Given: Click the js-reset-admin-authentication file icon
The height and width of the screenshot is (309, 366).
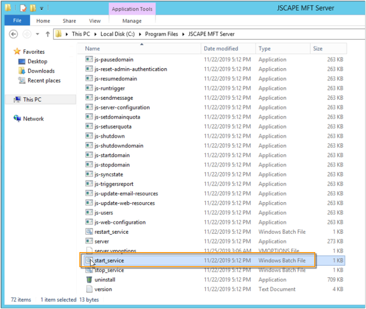Looking at the screenshot, I should click(x=89, y=69).
